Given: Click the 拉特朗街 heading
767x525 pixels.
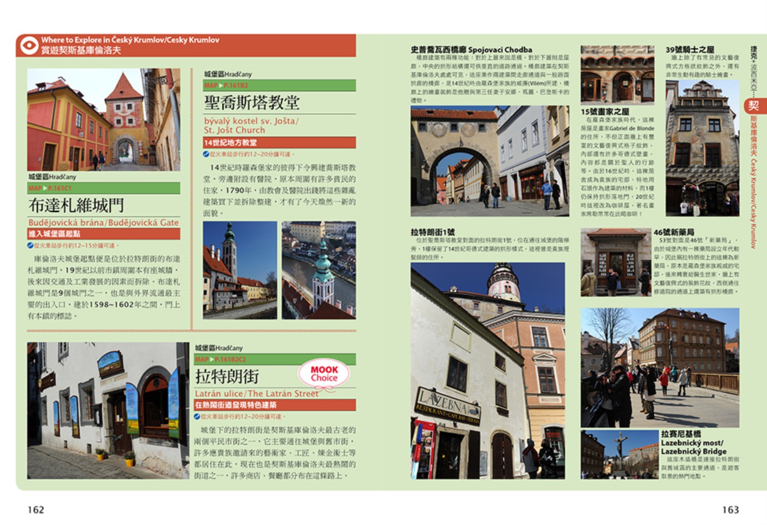Looking at the screenshot, I should tap(227, 376).
